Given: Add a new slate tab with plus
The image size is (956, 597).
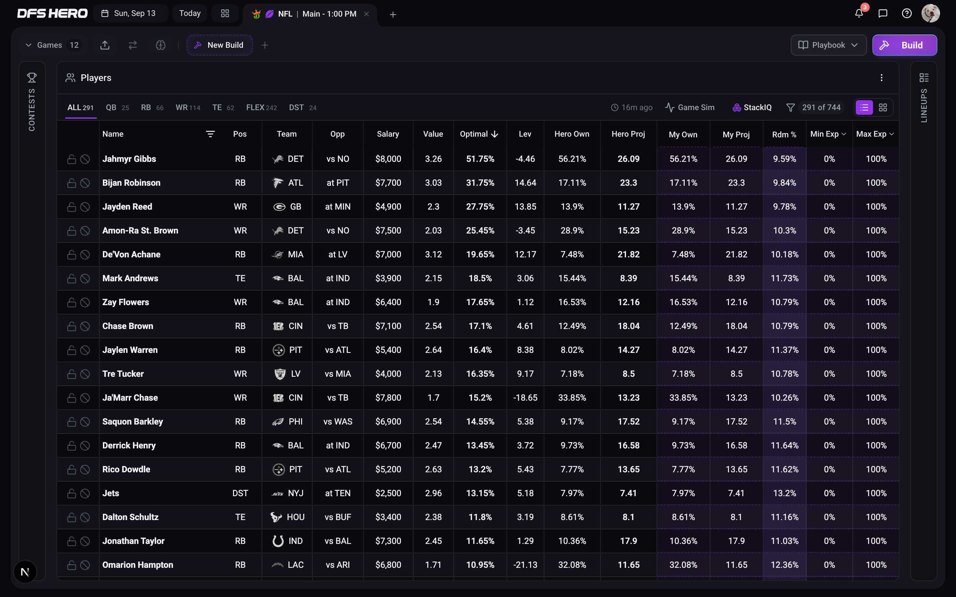Looking at the screenshot, I should (393, 15).
